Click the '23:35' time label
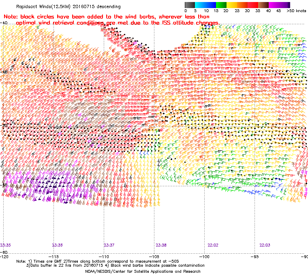The image size is (308, 278). [6, 245]
